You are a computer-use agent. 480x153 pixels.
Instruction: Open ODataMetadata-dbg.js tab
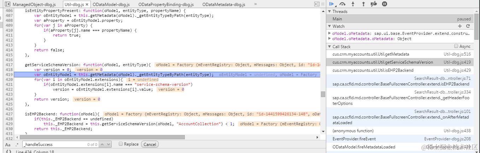224,5
